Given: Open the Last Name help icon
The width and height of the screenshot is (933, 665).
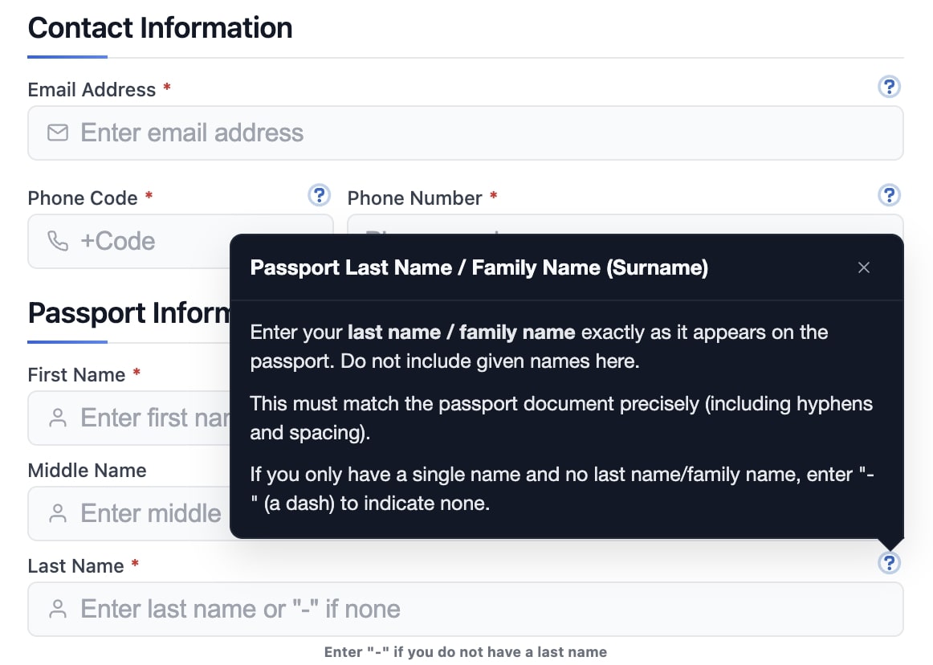Looking at the screenshot, I should (x=890, y=563).
